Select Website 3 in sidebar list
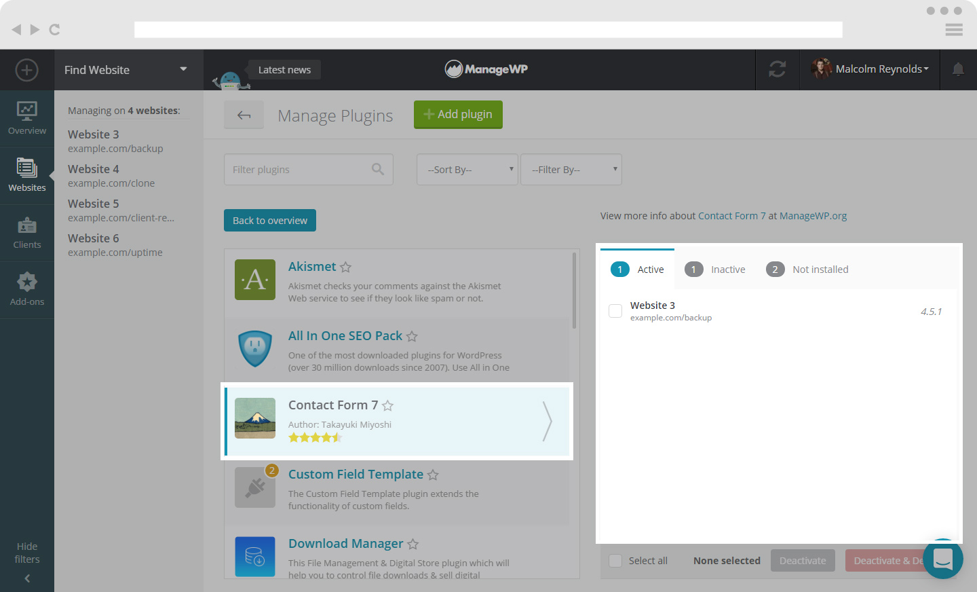 (115, 141)
